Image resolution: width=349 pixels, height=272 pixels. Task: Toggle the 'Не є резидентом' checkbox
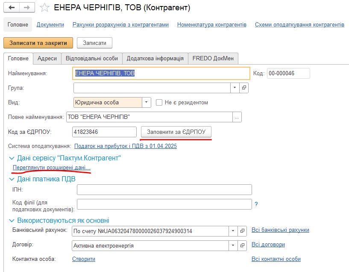pyautogui.click(x=159, y=103)
